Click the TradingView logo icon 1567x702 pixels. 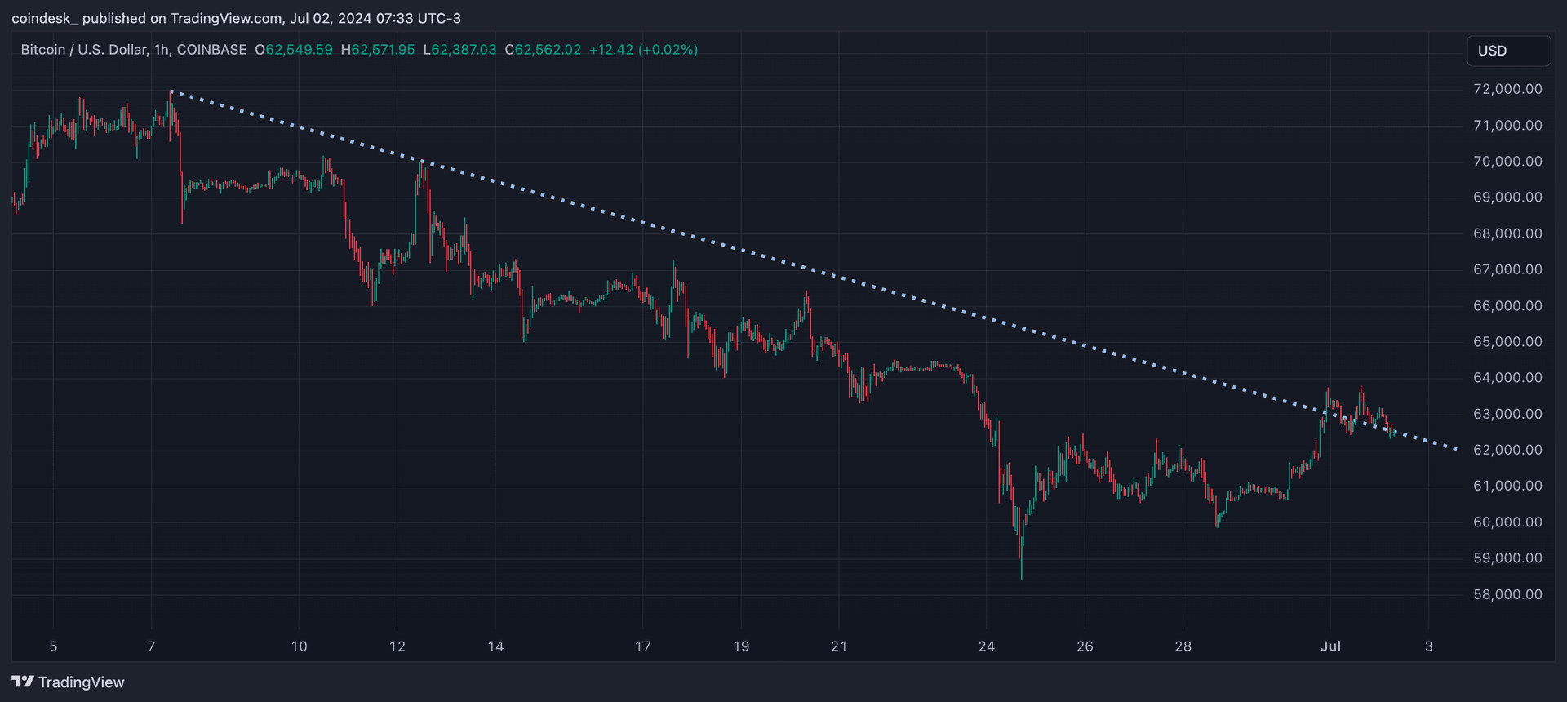click(x=23, y=682)
